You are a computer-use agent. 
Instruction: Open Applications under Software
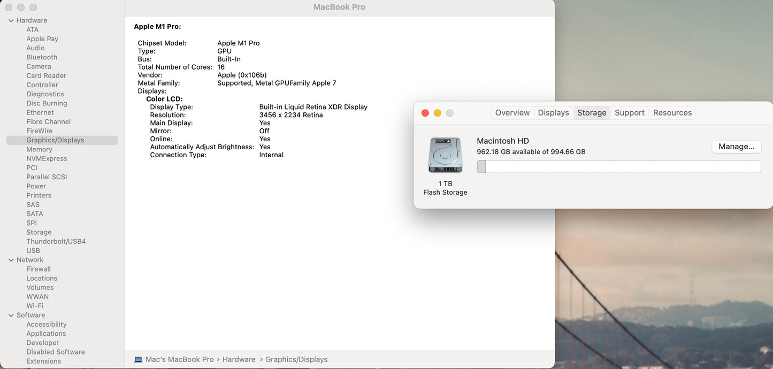[46, 334]
